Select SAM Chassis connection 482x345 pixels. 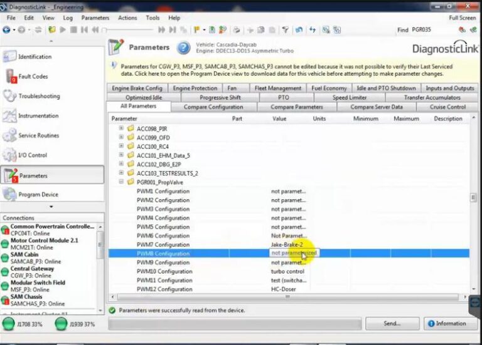coord(49,300)
